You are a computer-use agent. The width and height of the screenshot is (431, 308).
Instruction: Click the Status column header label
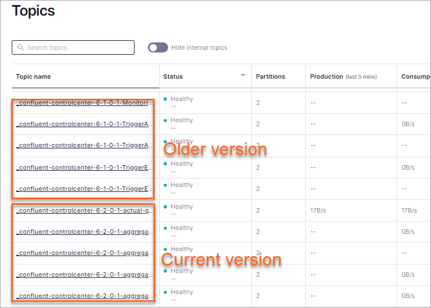(173, 76)
